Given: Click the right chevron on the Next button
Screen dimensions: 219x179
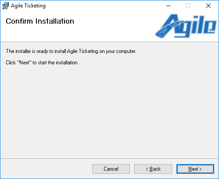Looking at the screenshot, I should pyautogui.click(x=201, y=169).
